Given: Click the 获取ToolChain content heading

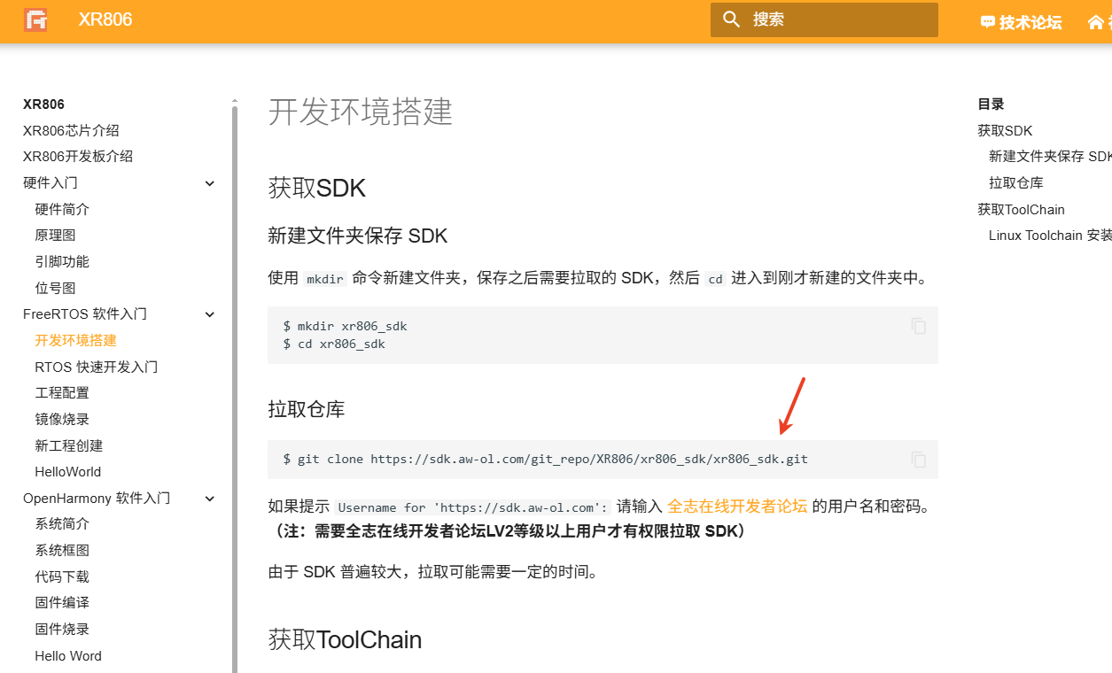Looking at the screenshot, I should tap(345, 639).
